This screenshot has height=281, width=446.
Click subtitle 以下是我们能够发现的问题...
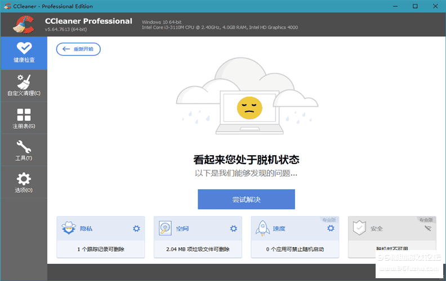(x=246, y=173)
